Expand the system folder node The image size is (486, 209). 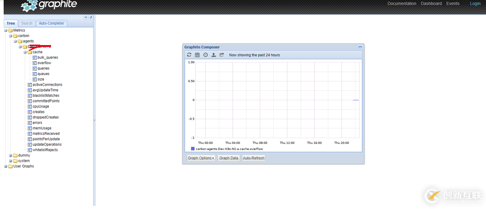coord(10,161)
